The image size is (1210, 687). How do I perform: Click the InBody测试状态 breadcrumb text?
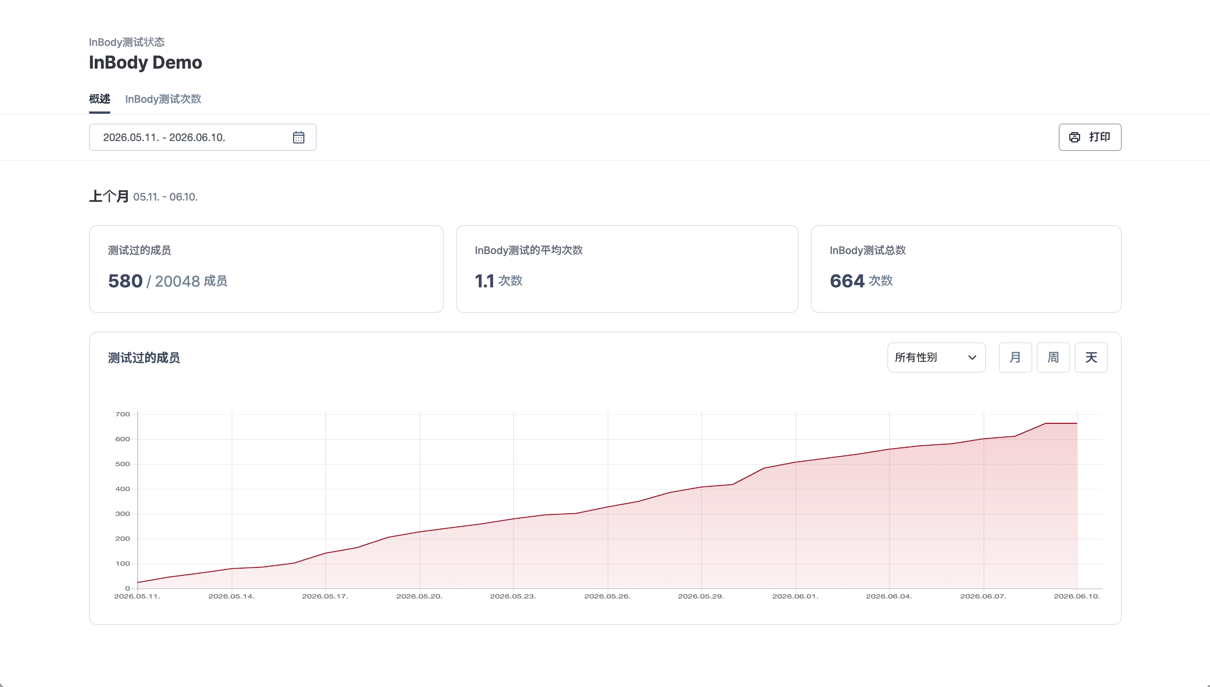point(127,42)
